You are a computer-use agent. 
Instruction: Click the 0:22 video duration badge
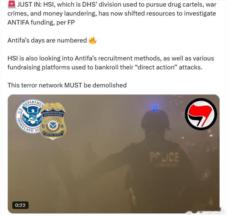pos(20,205)
